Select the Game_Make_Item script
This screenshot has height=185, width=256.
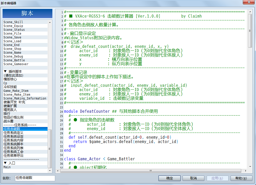[x=25, y=91]
